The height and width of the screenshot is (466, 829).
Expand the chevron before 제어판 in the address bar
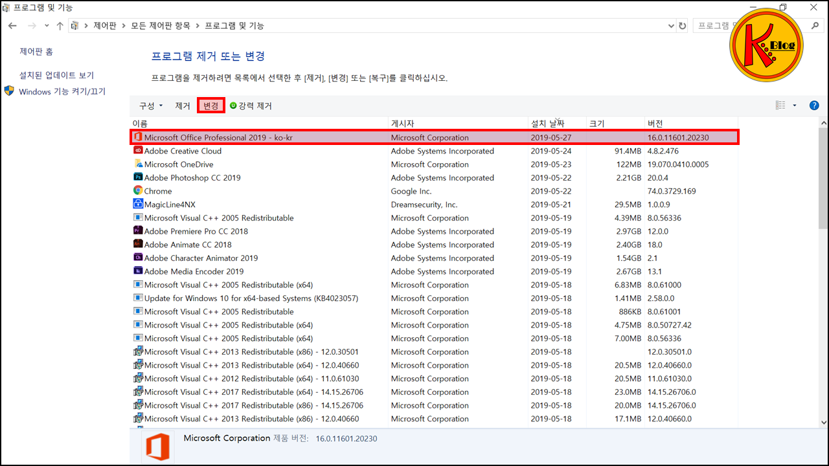87,26
